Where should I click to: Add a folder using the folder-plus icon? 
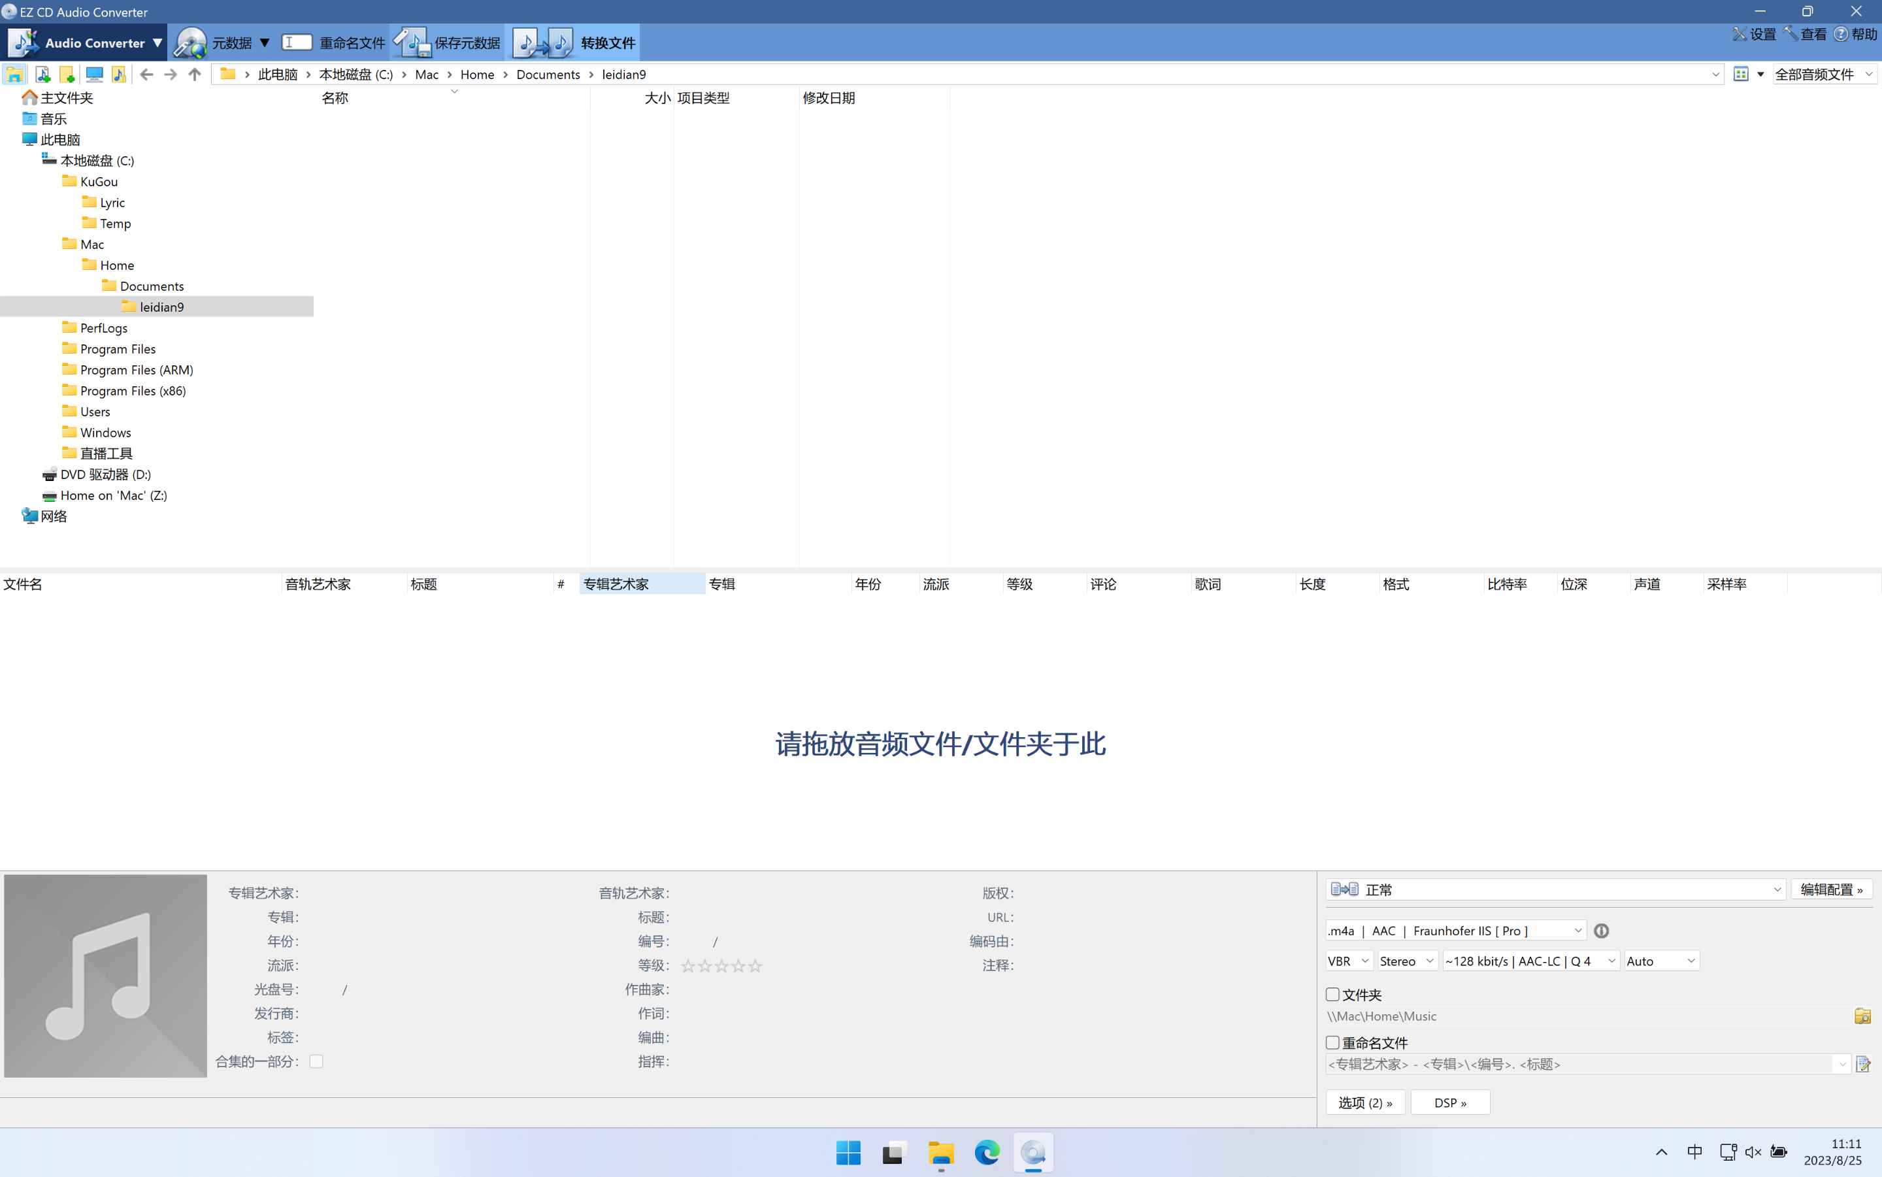[x=69, y=74]
